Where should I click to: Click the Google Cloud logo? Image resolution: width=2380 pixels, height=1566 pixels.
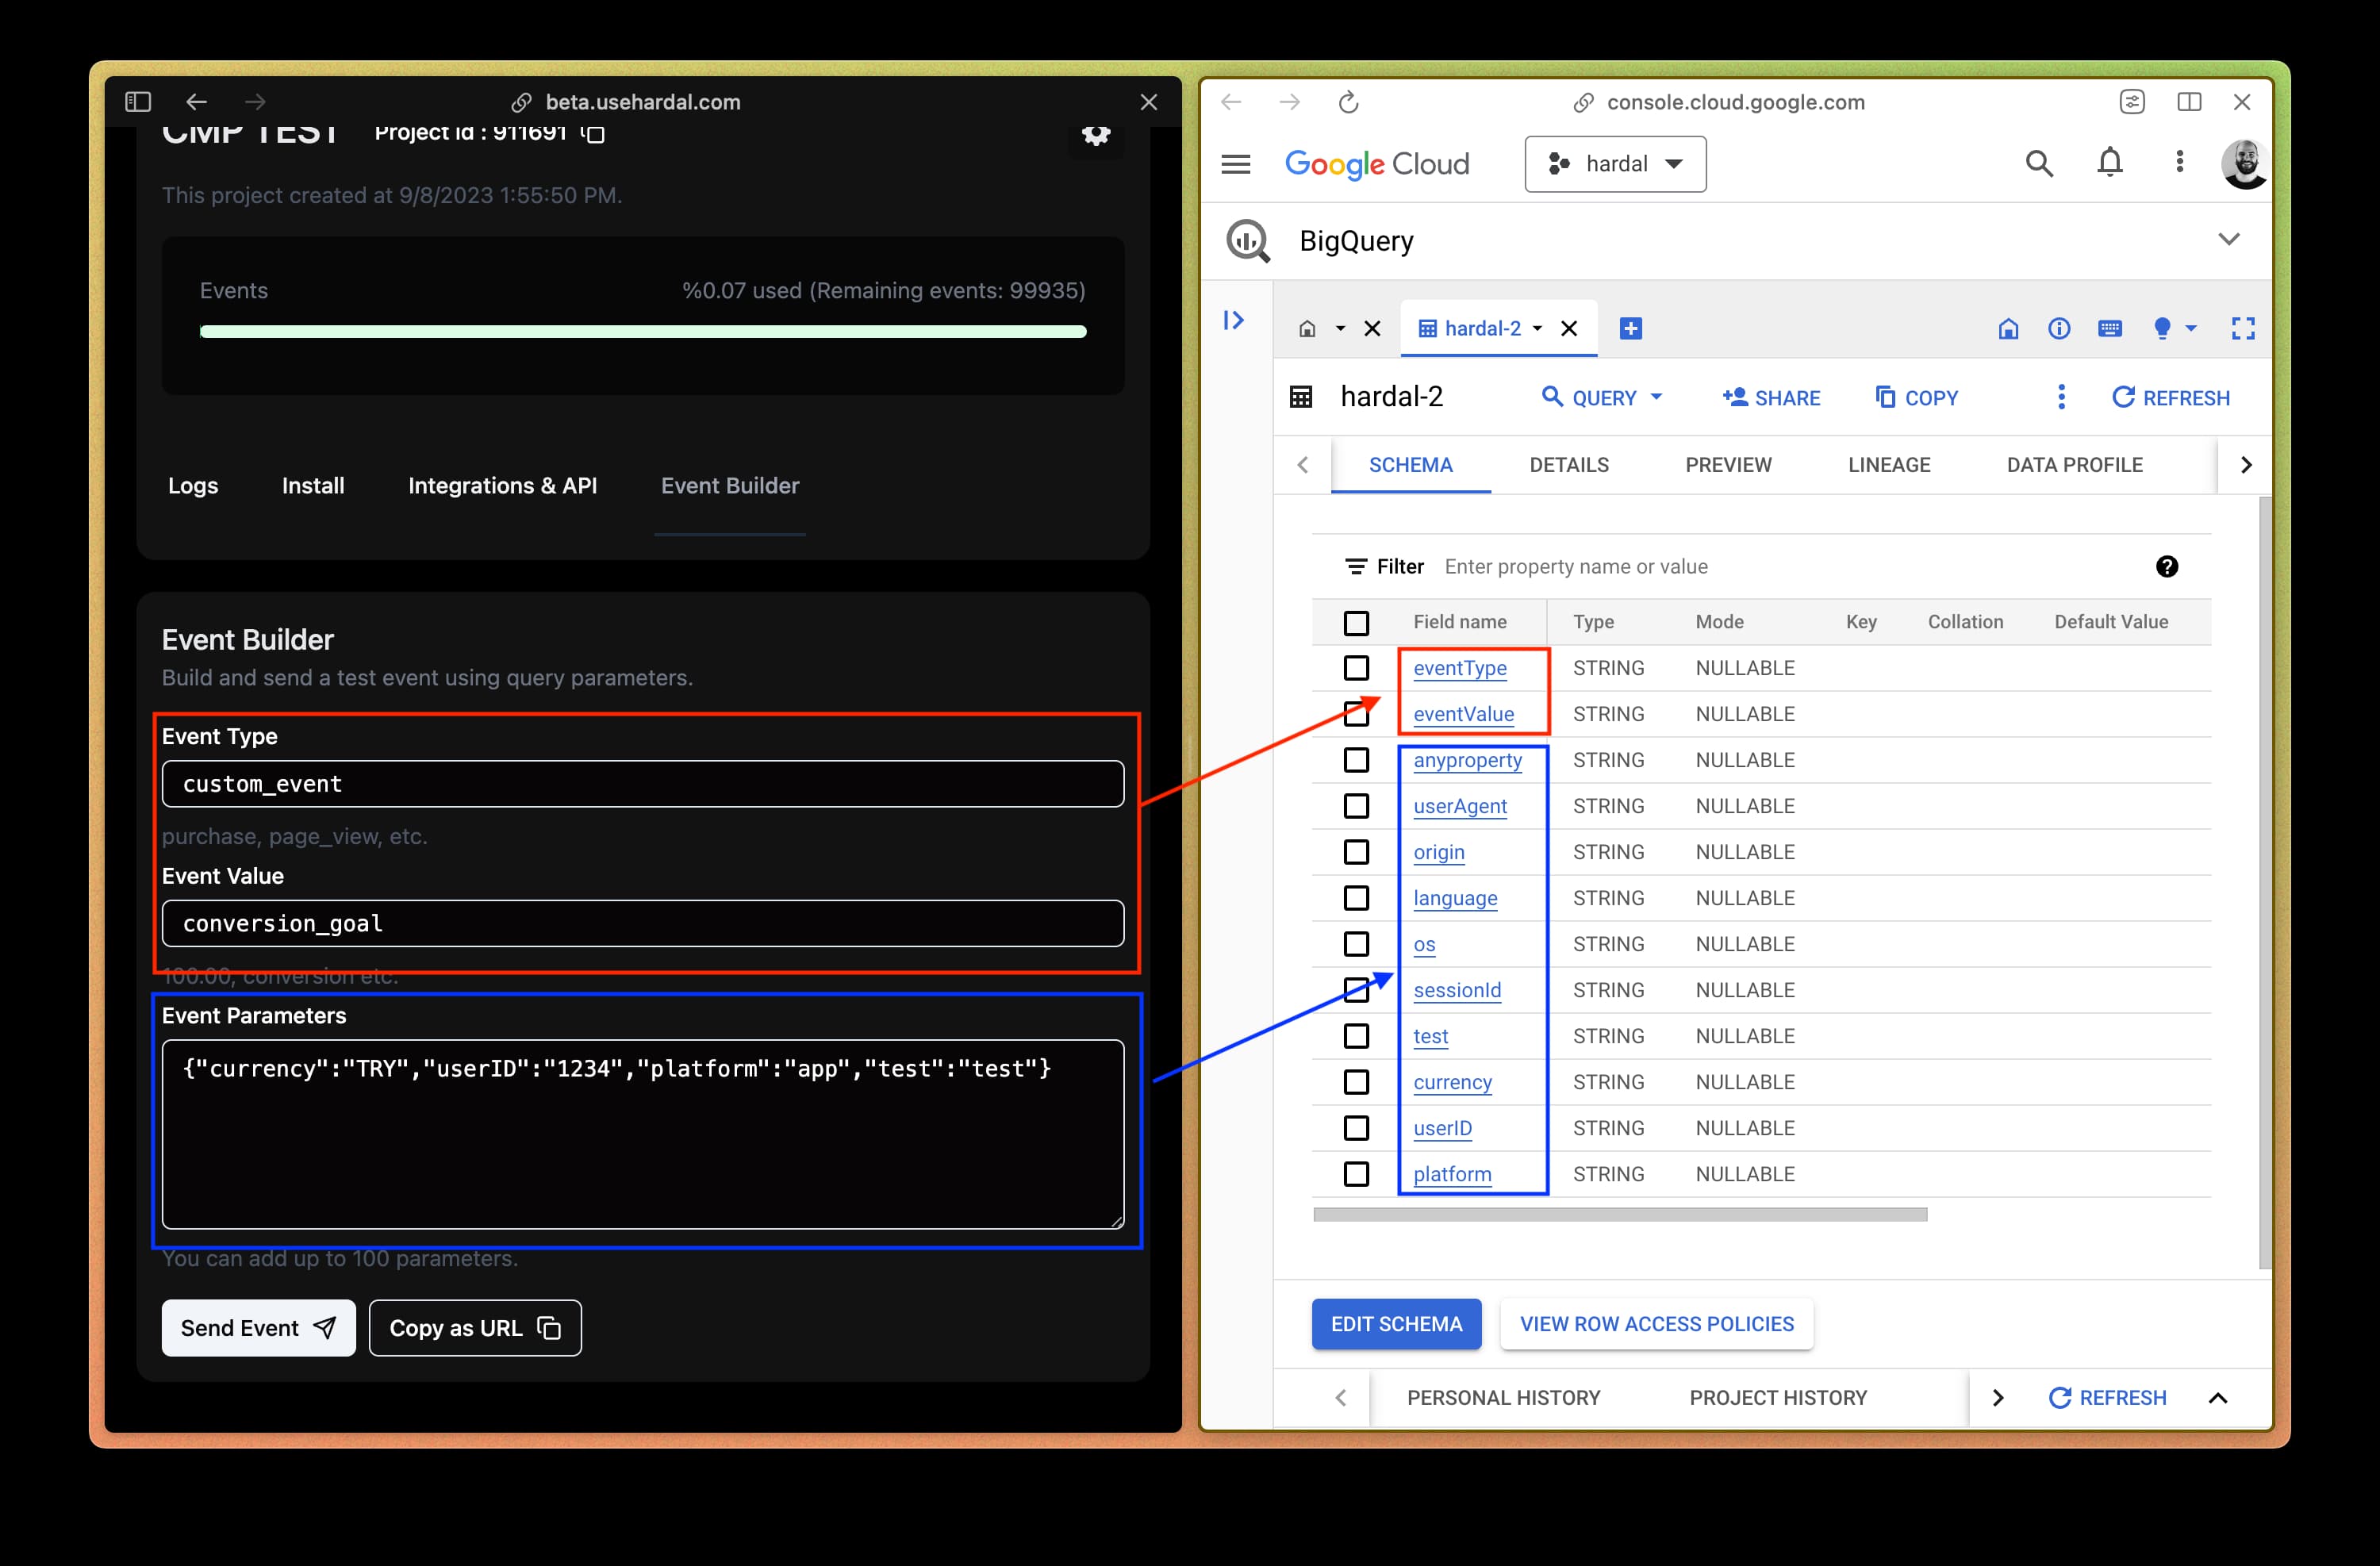tap(1377, 164)
